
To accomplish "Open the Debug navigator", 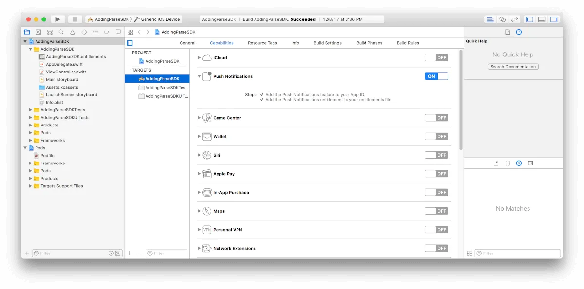I will pyautogui.click(x=95, y=32).
